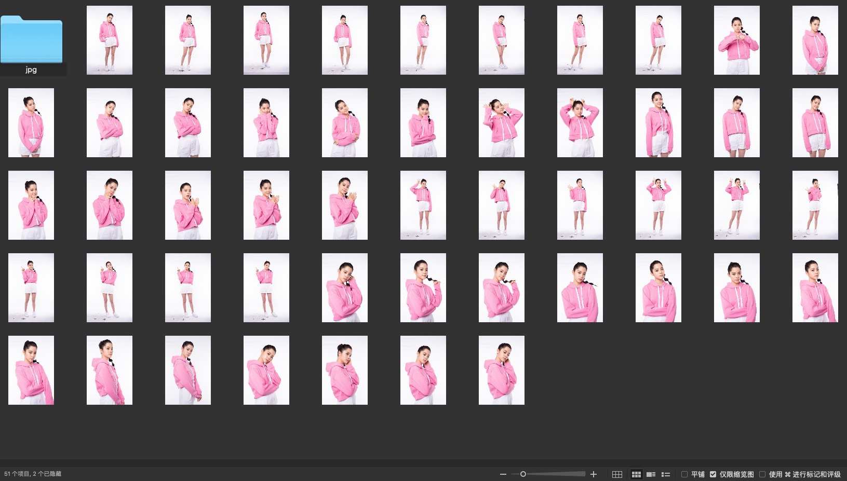Click the jpg folder name label

click(x=31, y=70)
